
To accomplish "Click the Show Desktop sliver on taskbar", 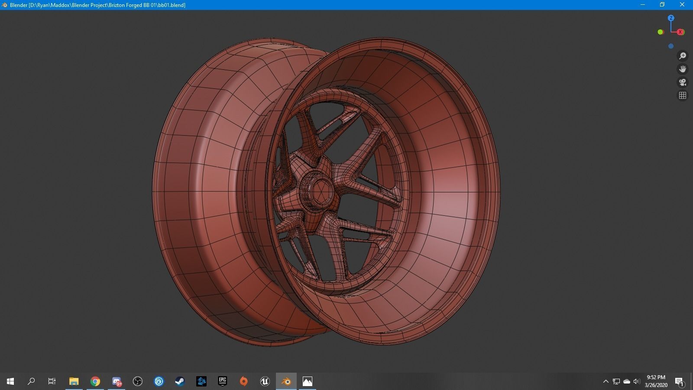I will [x=692, y=381].
